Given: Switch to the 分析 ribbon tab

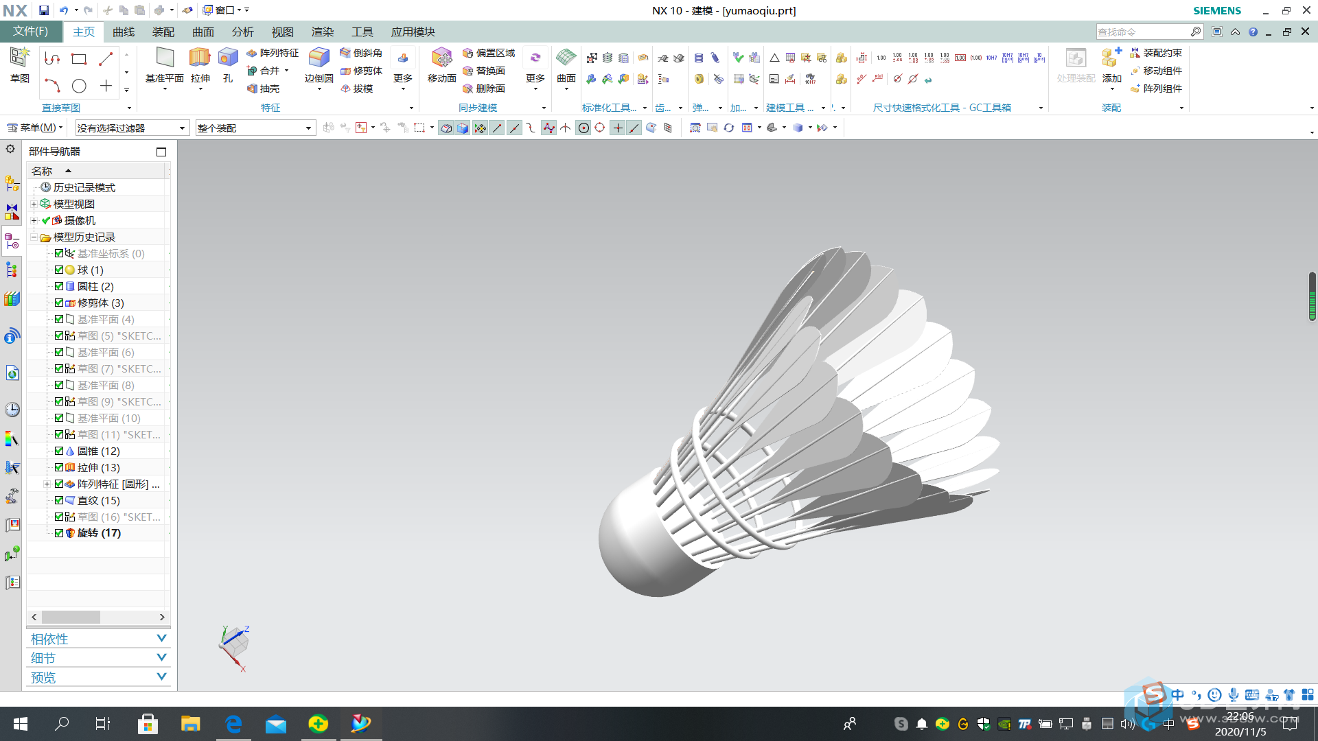Looking at the screenshot, I should (243, 32).
